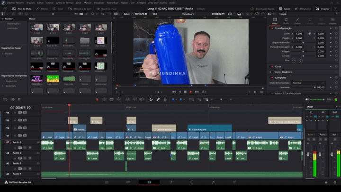
Task: Toggle the Zoom Dinâmico enable switch
Action: (x=270, y=72)
